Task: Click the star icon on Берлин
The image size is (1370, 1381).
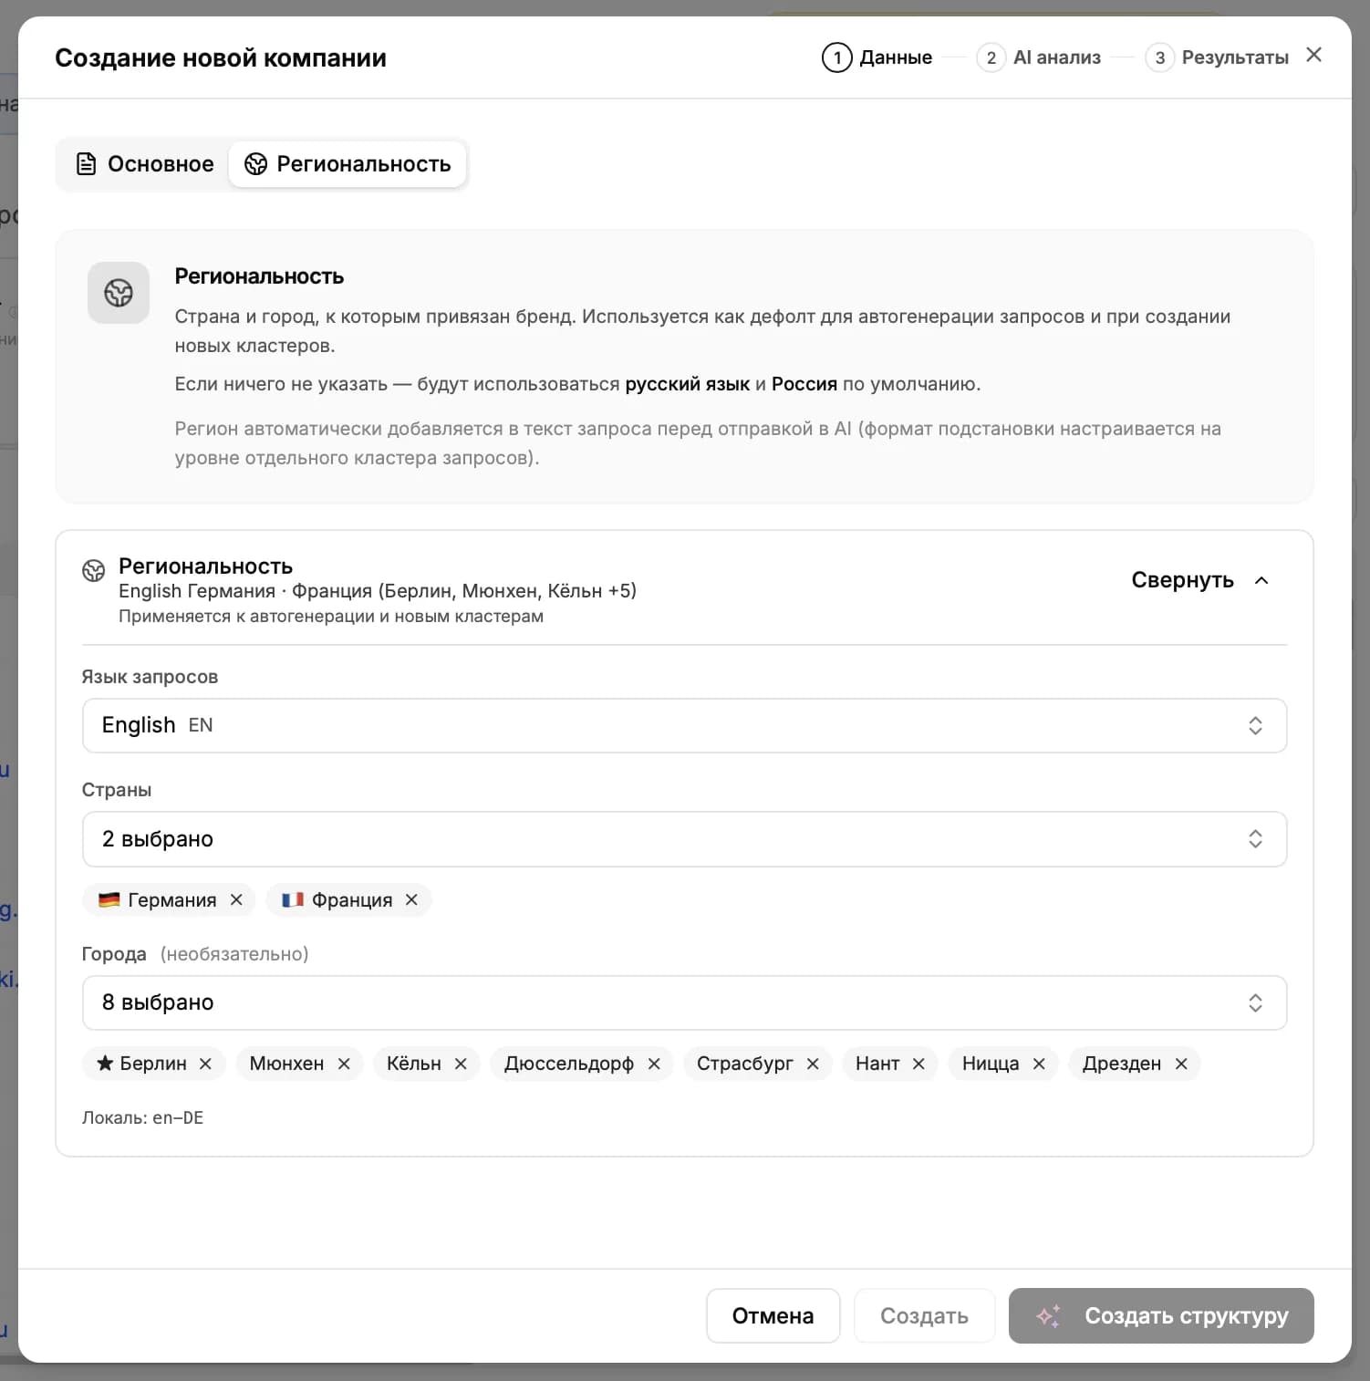Action: click(105, 1063)
